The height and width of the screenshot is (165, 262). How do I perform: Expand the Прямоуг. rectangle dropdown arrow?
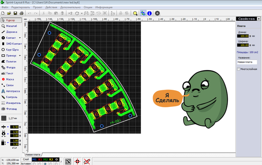point(20,55)
